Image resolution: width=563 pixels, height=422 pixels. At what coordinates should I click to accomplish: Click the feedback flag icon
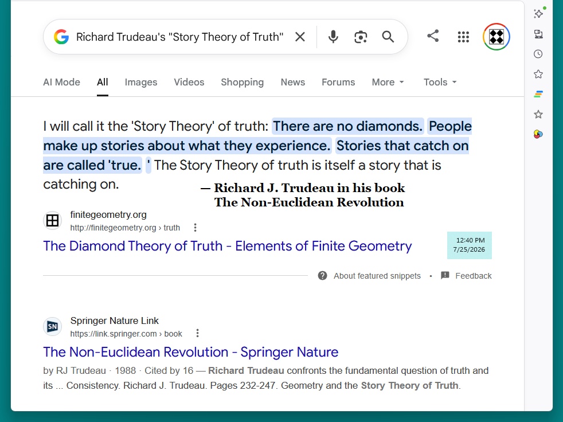[445, 275]
